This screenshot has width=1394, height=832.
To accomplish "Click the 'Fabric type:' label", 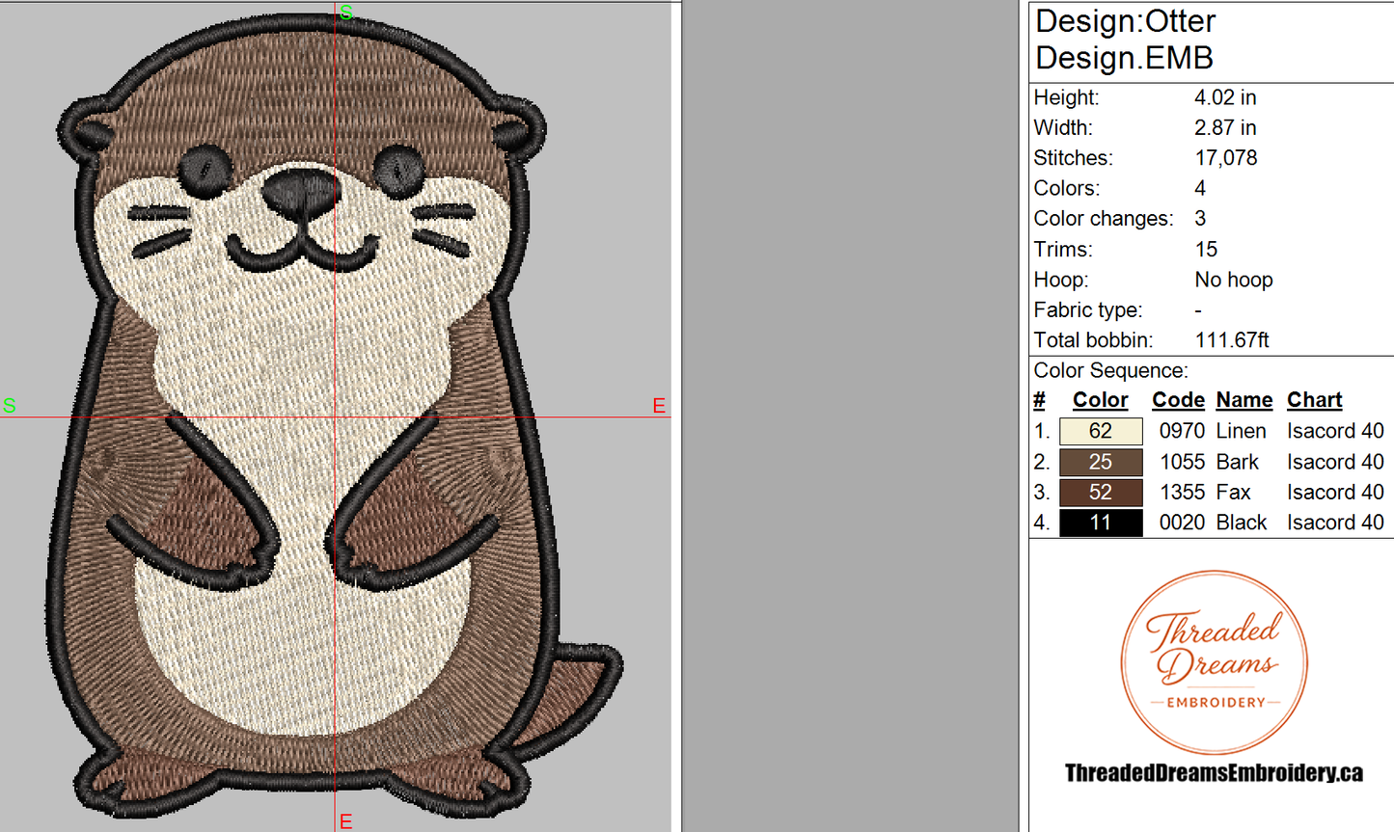I will tap(1088, 310).
